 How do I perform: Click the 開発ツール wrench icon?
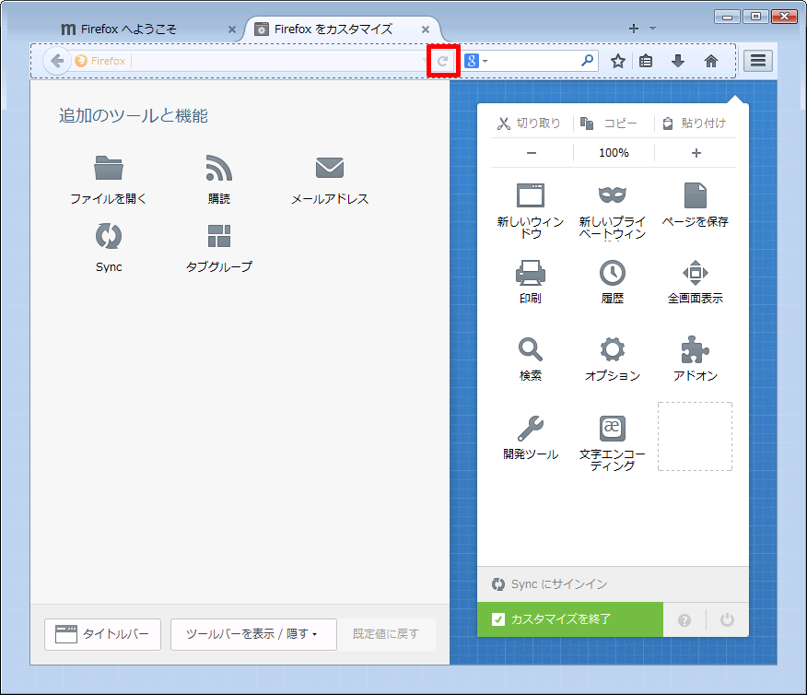[530, 429]
